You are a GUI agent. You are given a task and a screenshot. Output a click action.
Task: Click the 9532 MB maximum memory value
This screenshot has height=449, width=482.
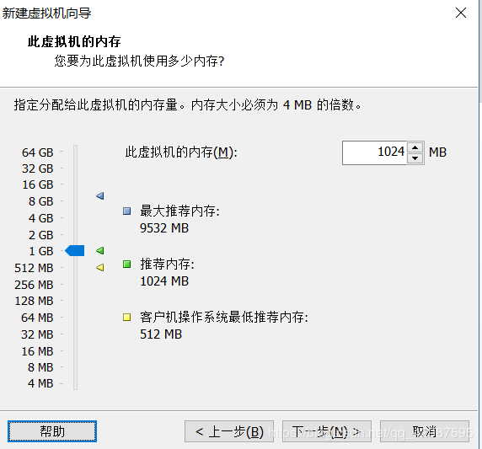pyautogui.click(x=164, y=228)
